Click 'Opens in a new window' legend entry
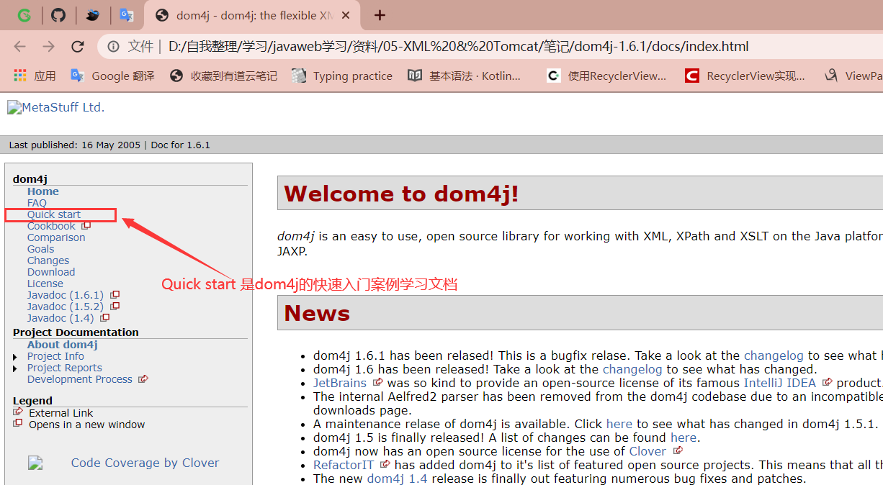The image size is (883, 485). pyautogui.click(x=87, y=425)
